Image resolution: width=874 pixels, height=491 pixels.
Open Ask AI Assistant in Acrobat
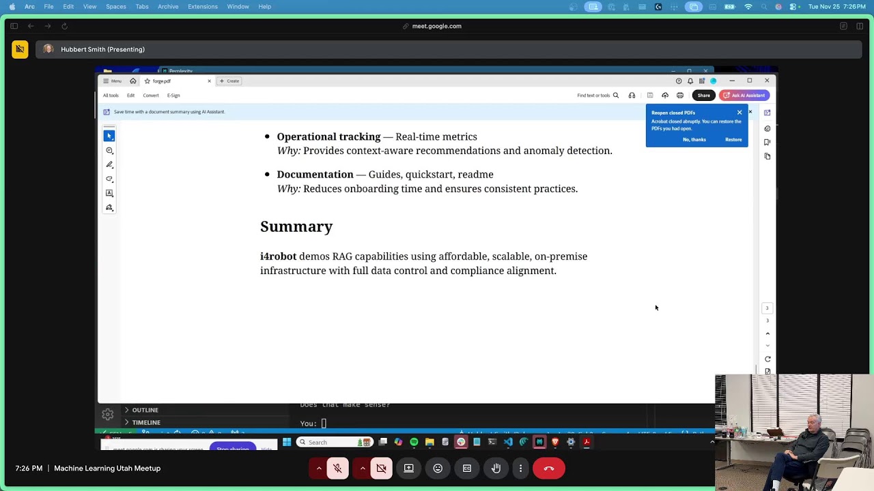point(744,95)
